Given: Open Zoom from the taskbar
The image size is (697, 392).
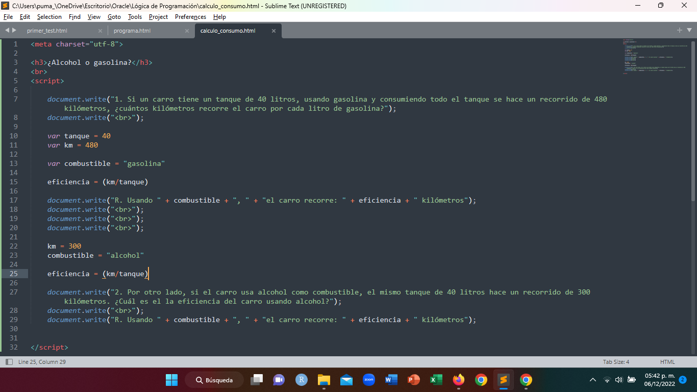Looking at the screenshot, I should click(369, 380).
